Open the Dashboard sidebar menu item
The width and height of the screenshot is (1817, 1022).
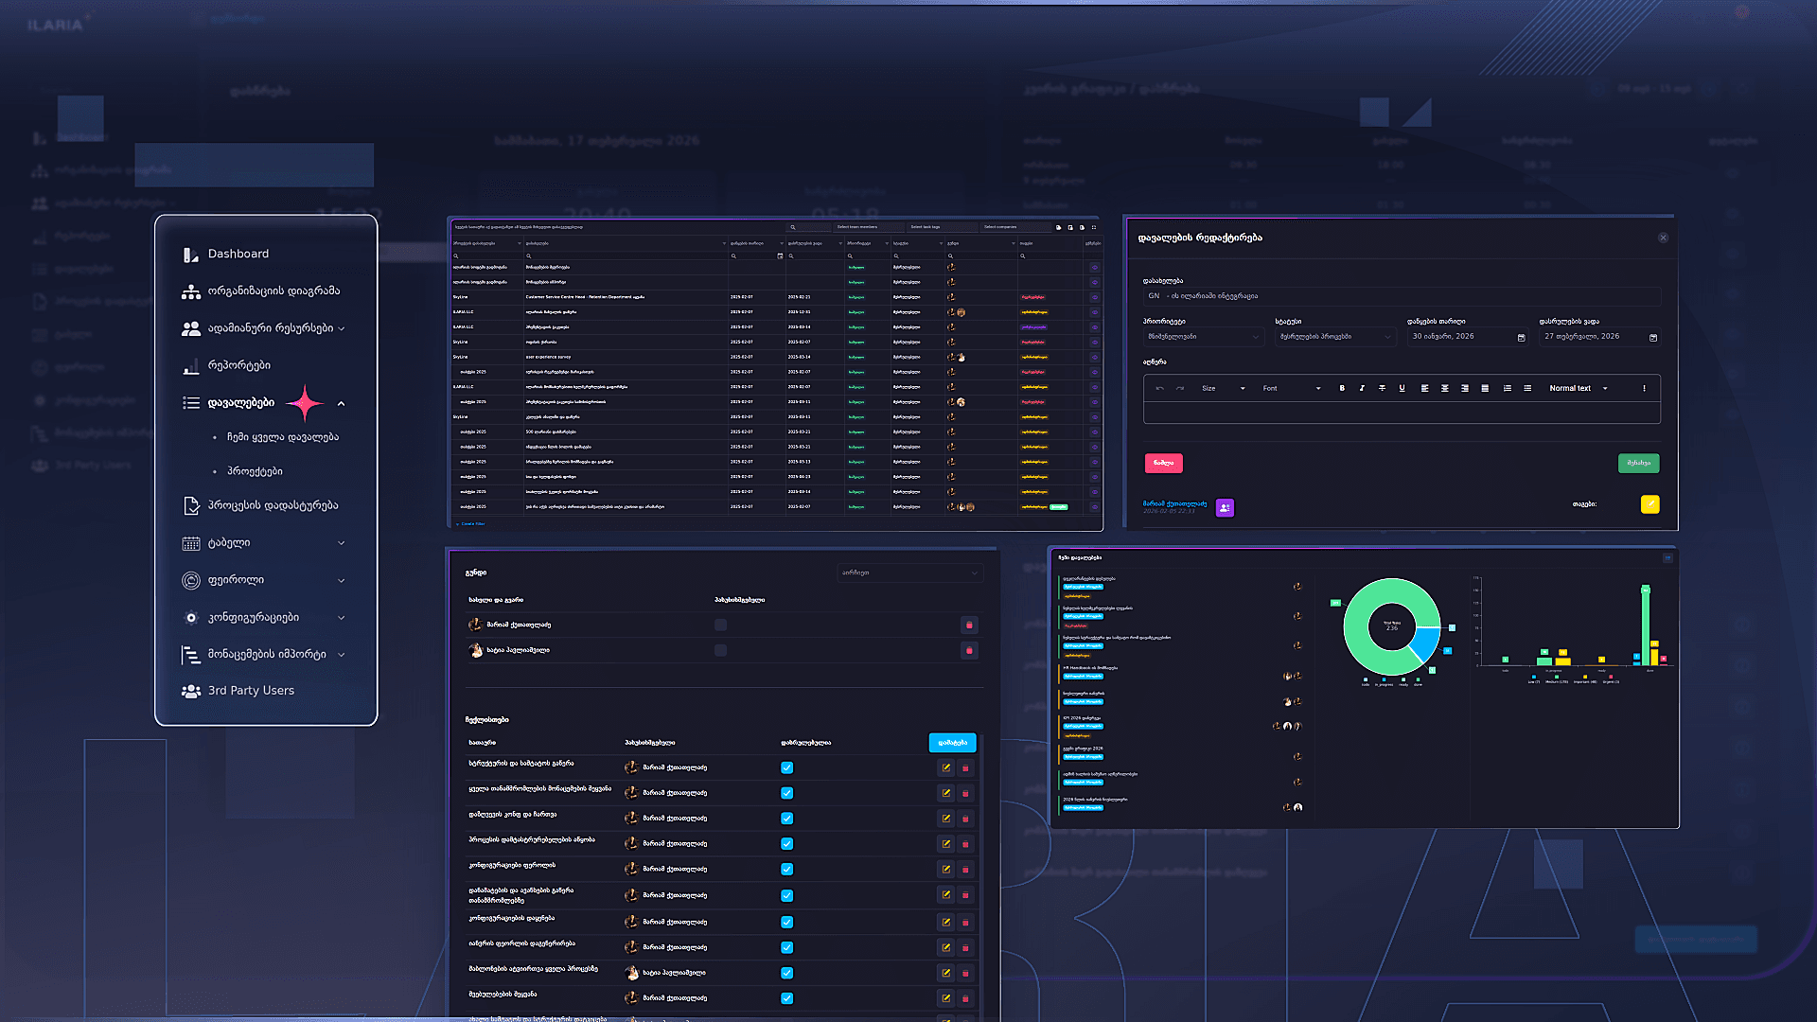tap(238, 254)
